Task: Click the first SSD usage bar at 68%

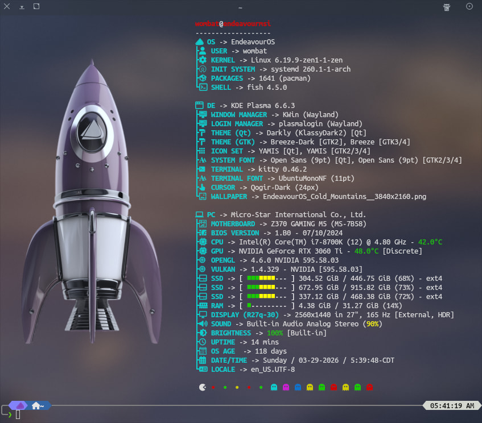Action: 266,278
